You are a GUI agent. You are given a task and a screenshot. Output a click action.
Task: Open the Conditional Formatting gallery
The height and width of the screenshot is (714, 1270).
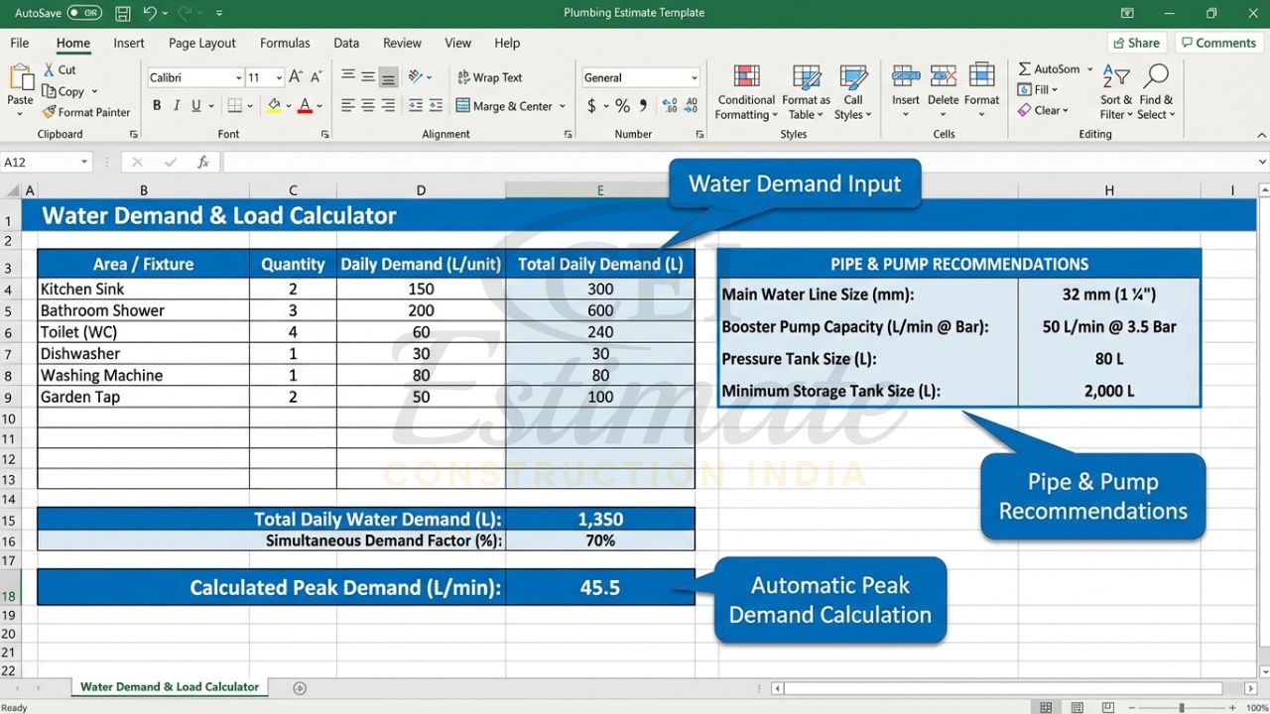pos(745,90)
